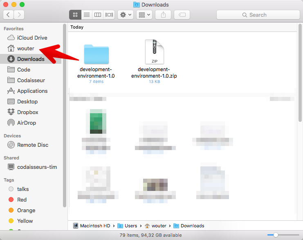Screen dimensions: 303x240
Task: Switch to icon view mode
Action: [75, 15]
